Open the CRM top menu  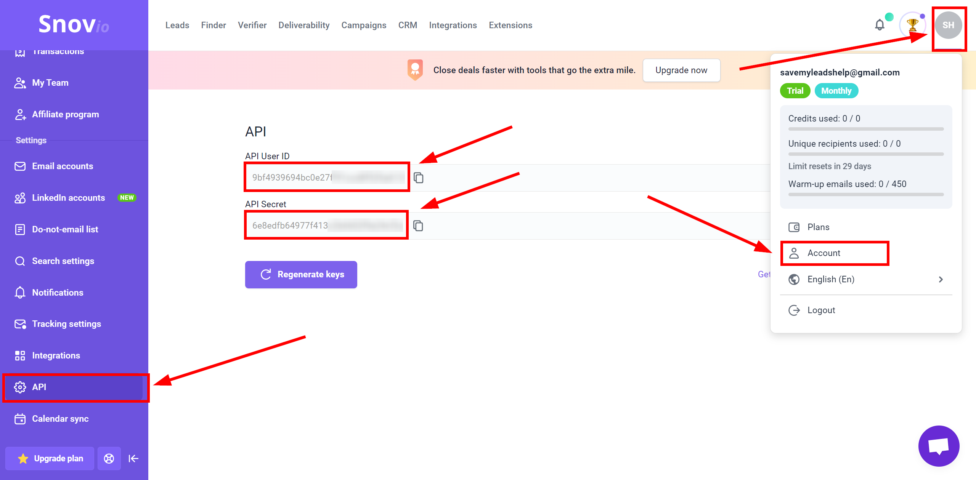(x=408, y=25)
